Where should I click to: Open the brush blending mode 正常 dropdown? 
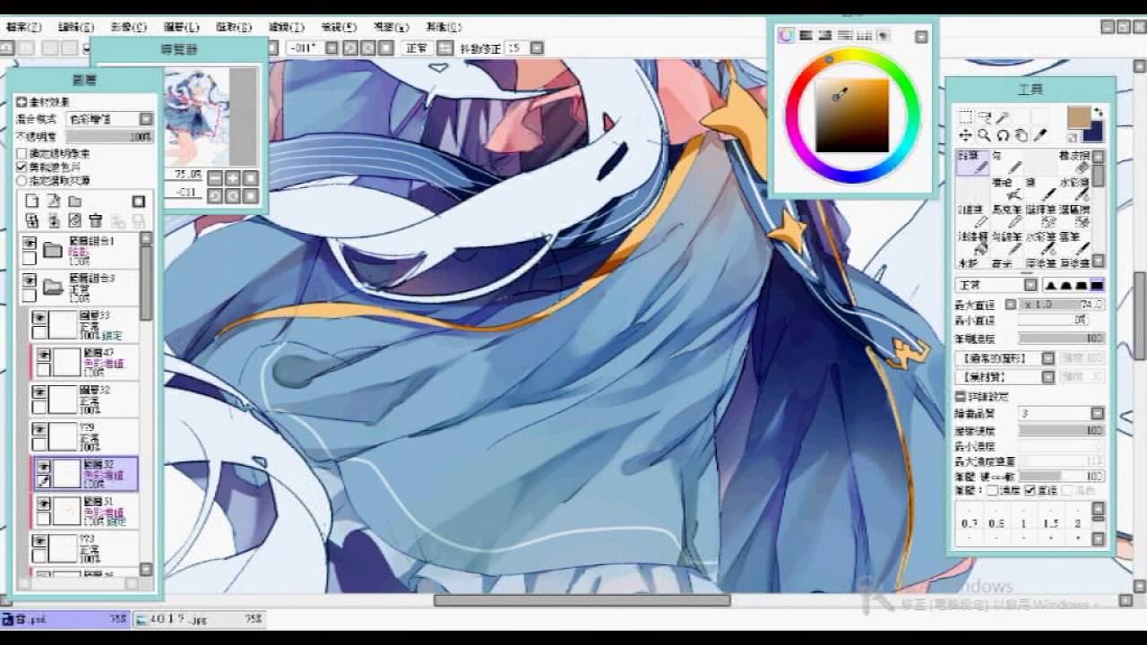tap(996, 286)
